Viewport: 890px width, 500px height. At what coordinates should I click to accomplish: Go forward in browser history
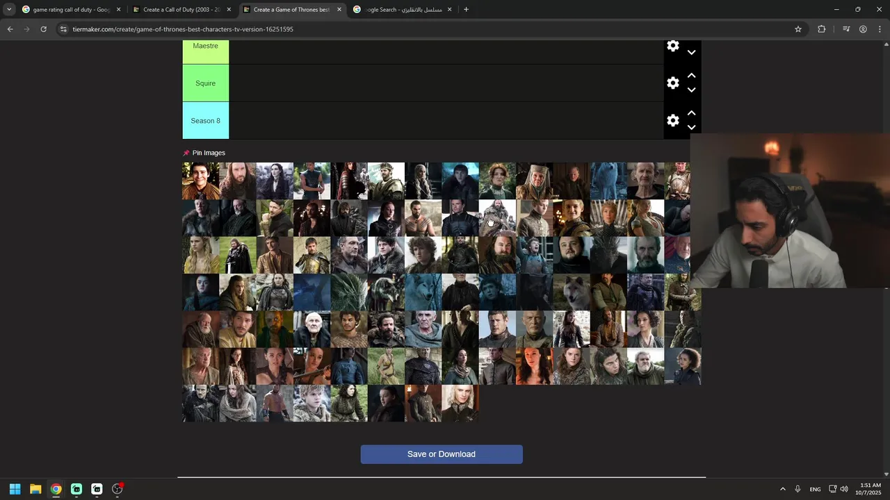(26, 29)
